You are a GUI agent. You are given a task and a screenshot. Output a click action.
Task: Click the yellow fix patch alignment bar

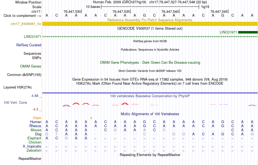150,24
